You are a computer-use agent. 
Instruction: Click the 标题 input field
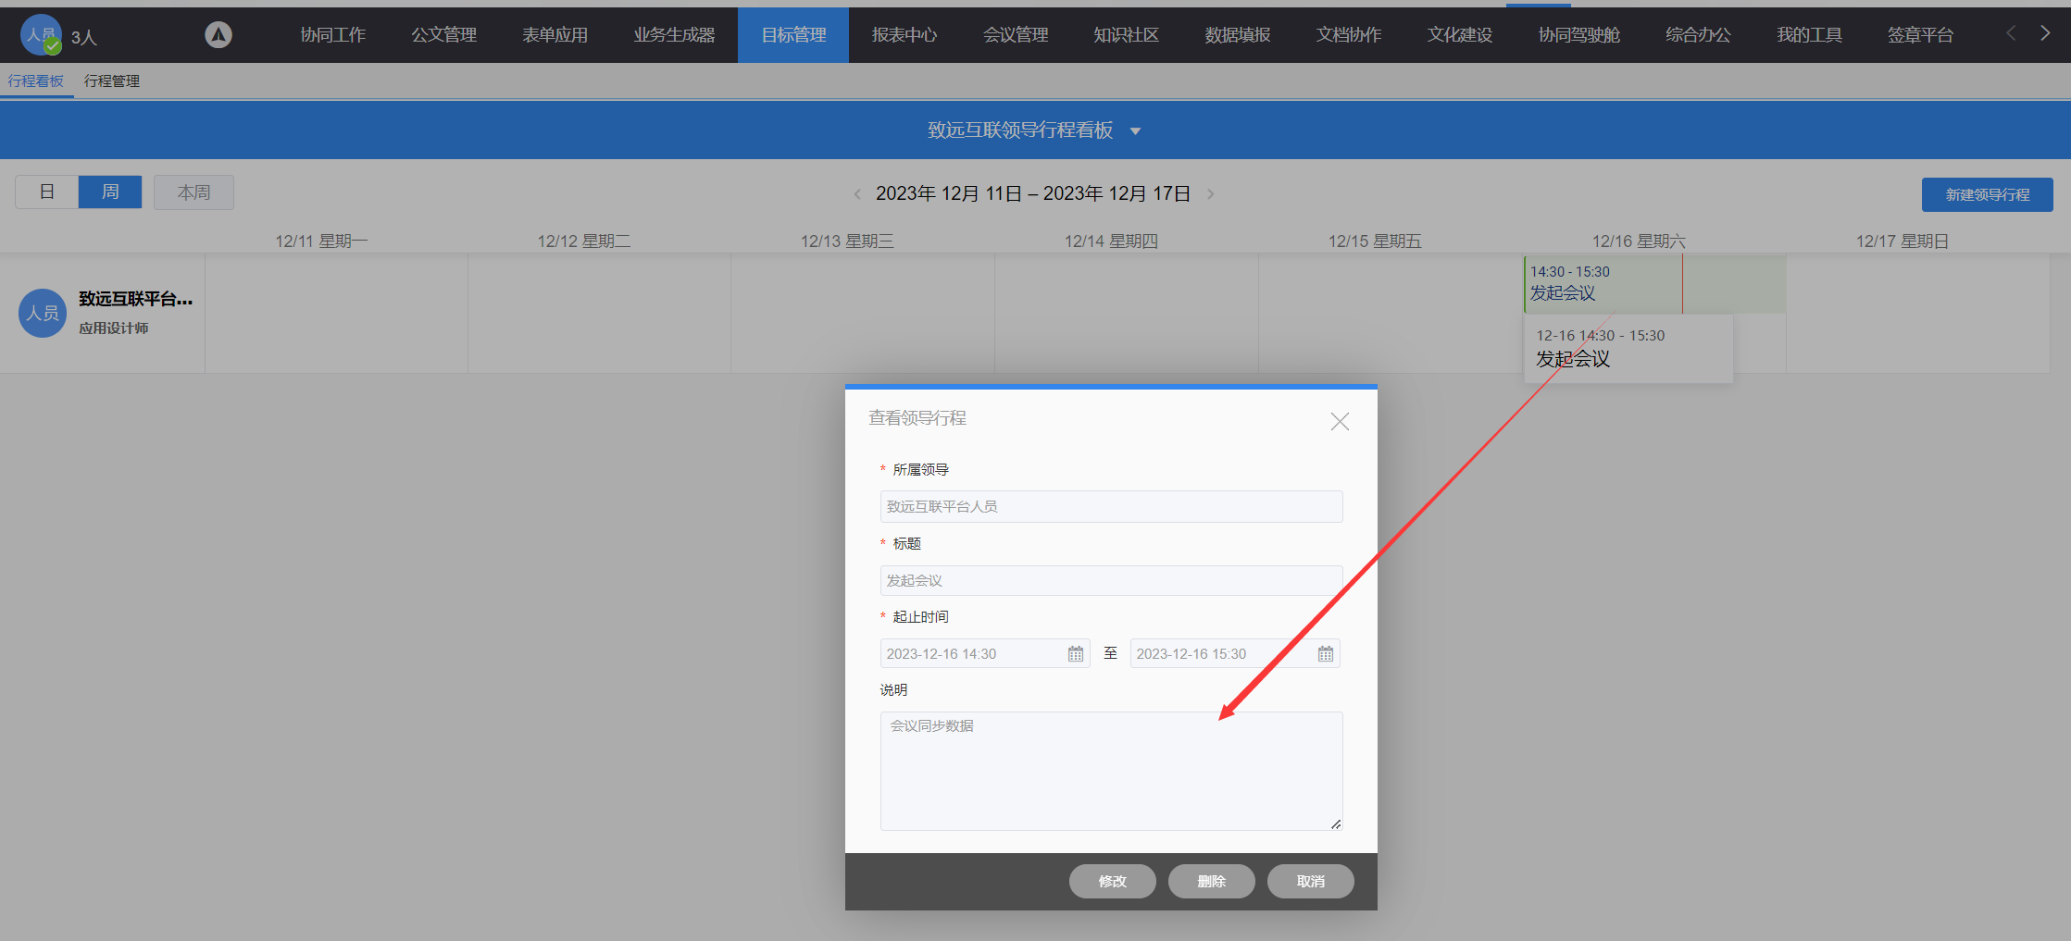click(1111, 581)
